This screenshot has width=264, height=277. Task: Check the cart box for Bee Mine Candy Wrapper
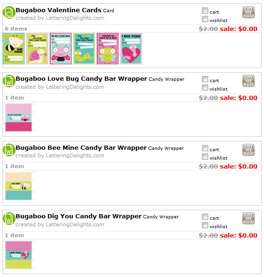tap(205, 148)
